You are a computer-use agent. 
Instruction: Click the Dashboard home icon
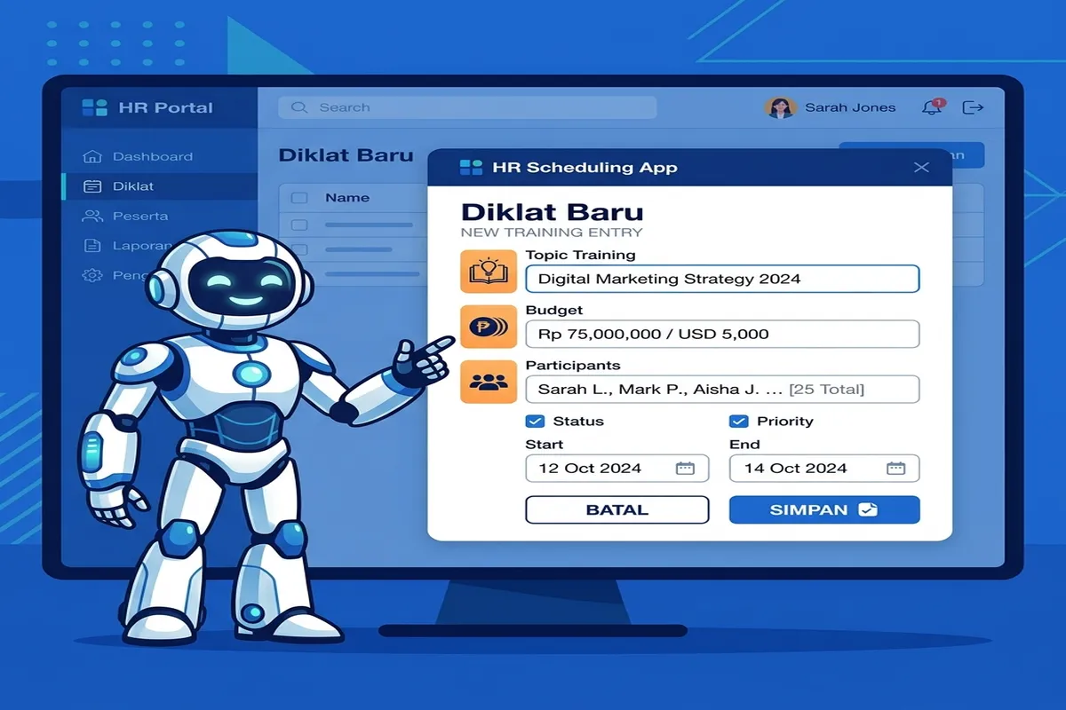pos(91,156)
